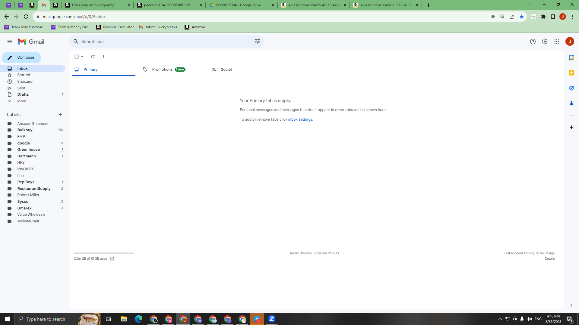Open Google Tasks side panel
Viewport: 579px width, 325px height.
tap(571, 88)
